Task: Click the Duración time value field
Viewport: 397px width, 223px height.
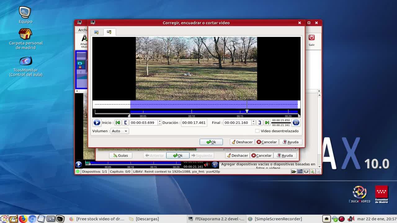Action: pos(194,123)
